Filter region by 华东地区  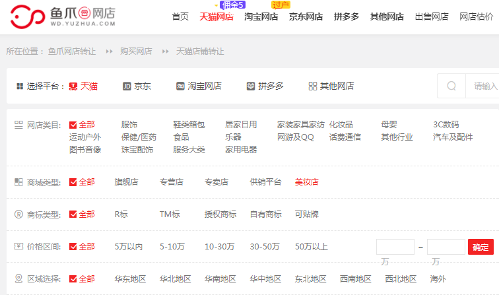point(130,279)
